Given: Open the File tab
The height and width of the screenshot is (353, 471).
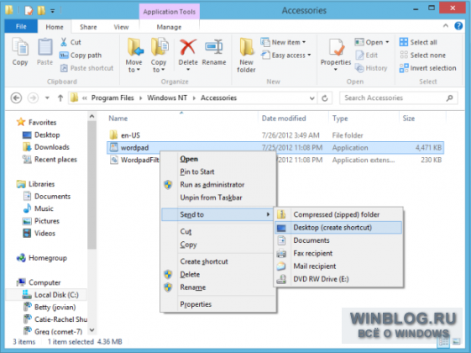Looking at the screenshot, I should point(21,26).
